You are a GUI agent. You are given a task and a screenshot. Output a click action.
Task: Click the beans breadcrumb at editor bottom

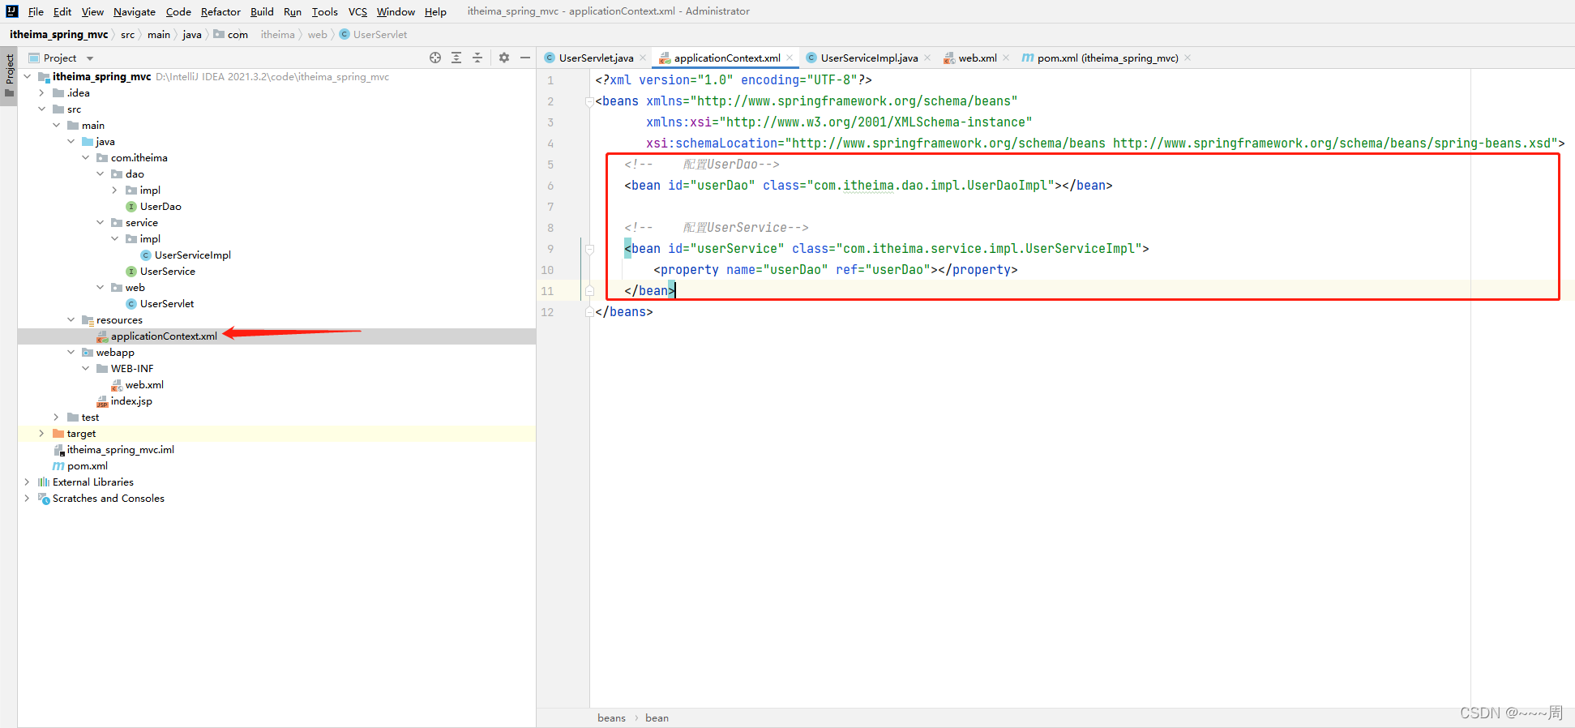click(x=611, y=718)
